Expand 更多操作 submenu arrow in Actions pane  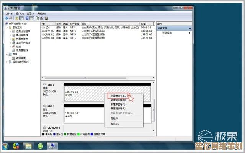(x=189, y=33)
